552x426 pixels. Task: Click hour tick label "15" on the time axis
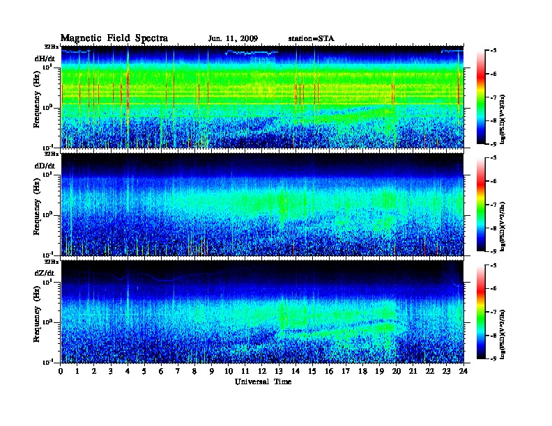click(312, 371)
